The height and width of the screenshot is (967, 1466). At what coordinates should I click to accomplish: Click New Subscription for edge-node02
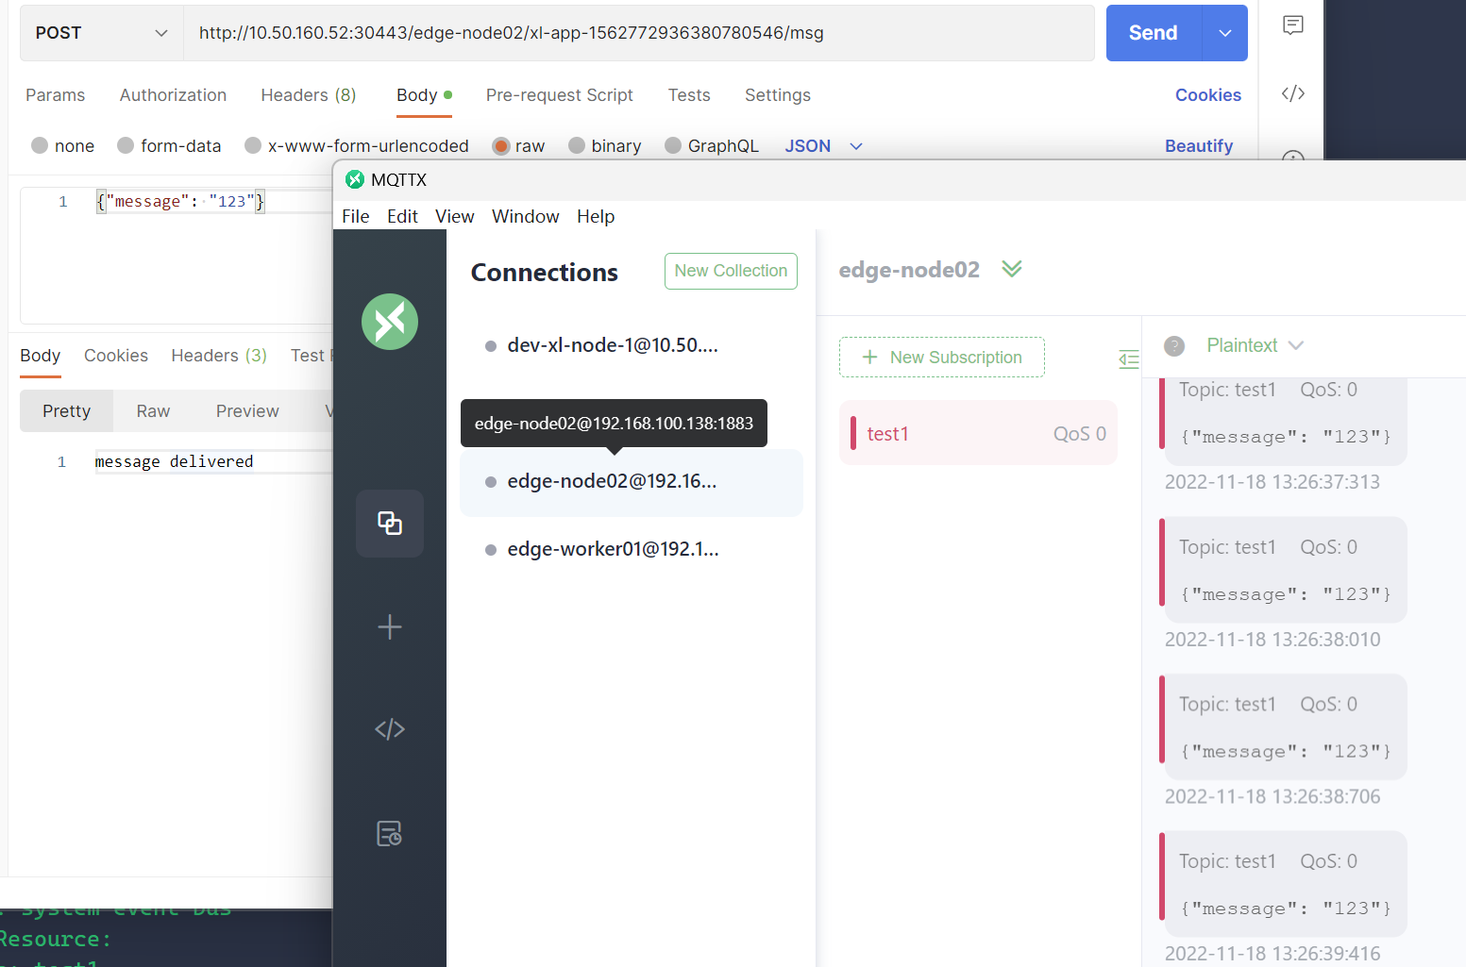pyautogui.click(x=941, y=357)
